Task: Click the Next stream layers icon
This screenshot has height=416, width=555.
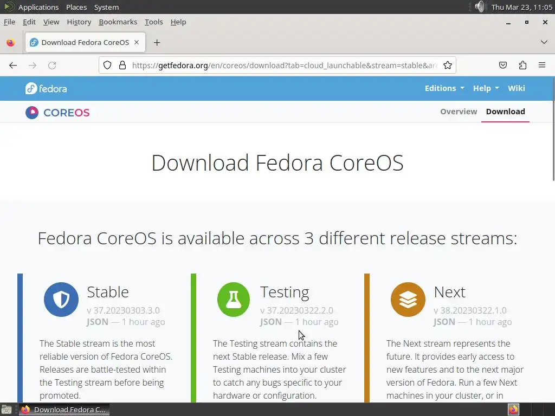Action: point(408,299)
